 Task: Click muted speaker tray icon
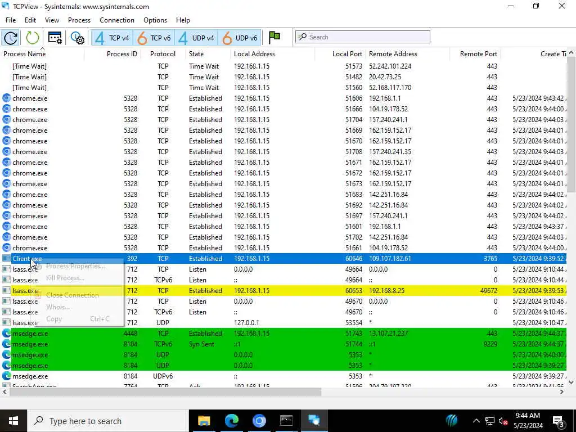tap(503, 421)
